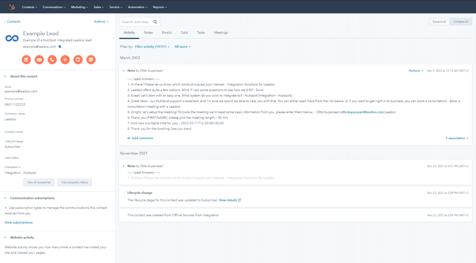The width and height of the screenshot is (476, 263).
Task: Click View details lifecycle link
Action: point(228,200)
